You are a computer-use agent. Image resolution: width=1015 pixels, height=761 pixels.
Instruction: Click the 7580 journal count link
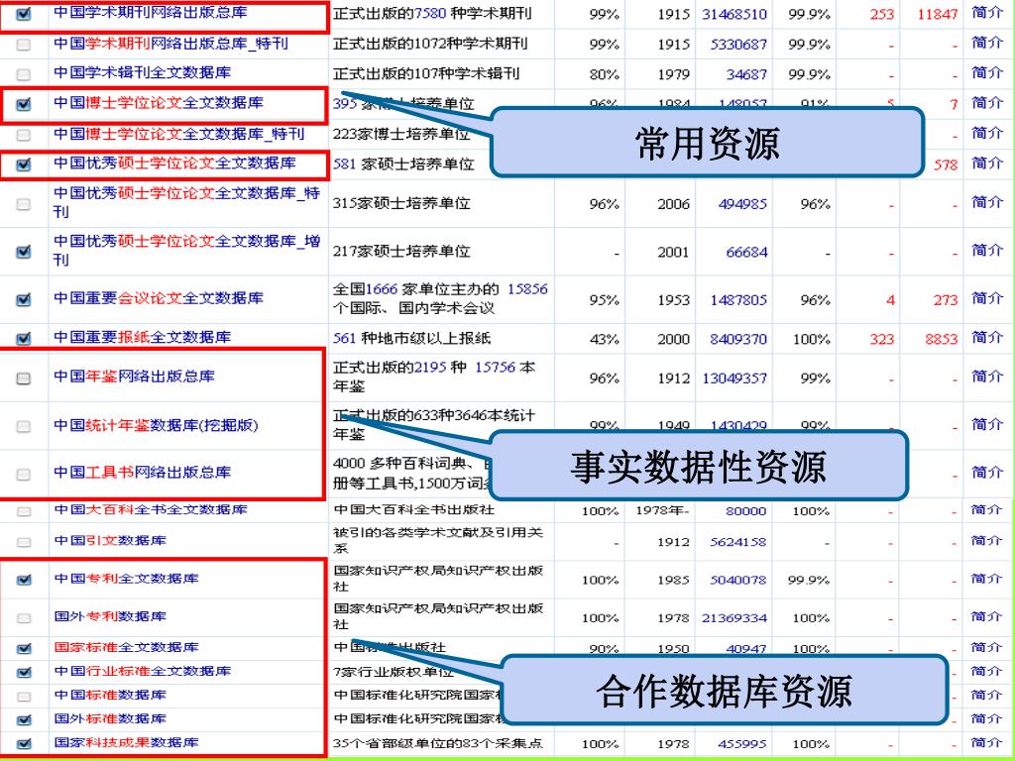430,13
